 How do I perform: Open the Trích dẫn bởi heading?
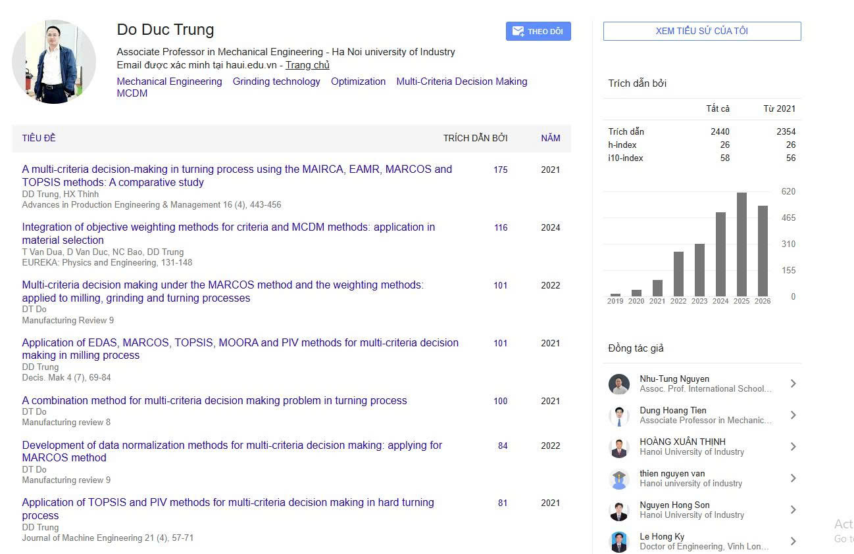[638, 83]
